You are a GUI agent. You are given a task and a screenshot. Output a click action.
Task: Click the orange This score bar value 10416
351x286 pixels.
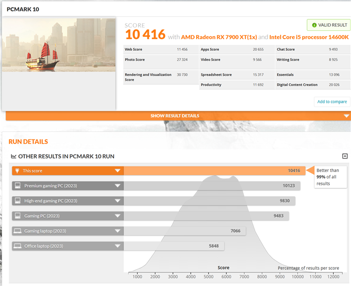point(294,171)
